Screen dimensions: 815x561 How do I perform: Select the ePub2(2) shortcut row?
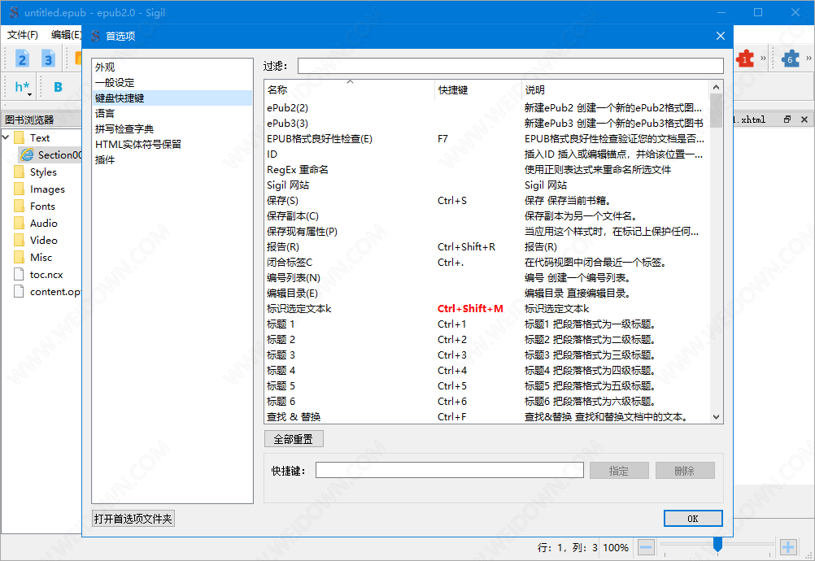point(486,108)
